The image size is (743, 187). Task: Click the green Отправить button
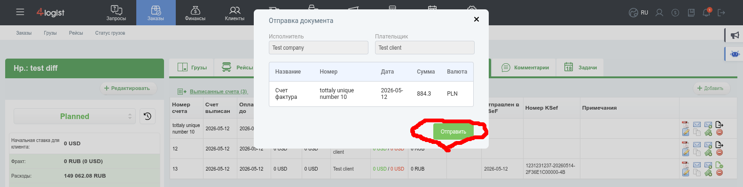tap(453, 132)
